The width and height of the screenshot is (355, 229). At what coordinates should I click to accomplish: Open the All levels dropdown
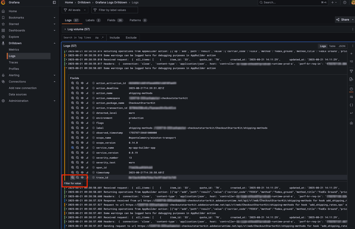pos(75,10)
